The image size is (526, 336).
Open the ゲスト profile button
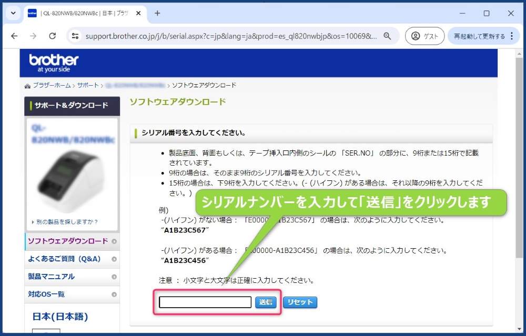click(x=424, y=36)
